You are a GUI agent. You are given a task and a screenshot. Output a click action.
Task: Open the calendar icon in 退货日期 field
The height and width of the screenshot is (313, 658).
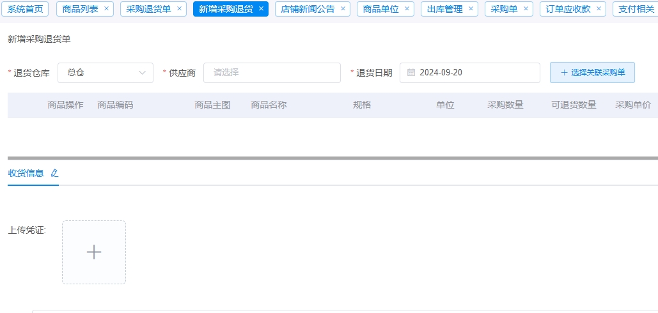[411, 73]
